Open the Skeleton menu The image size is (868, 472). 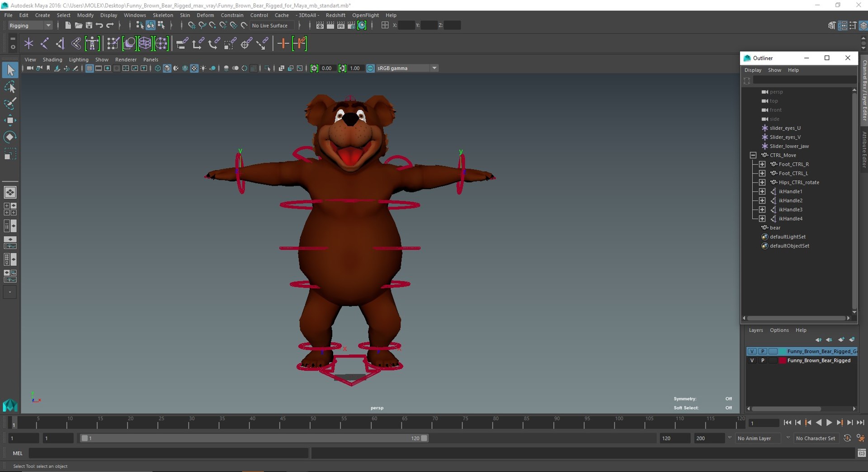click(x=163, y=15)
